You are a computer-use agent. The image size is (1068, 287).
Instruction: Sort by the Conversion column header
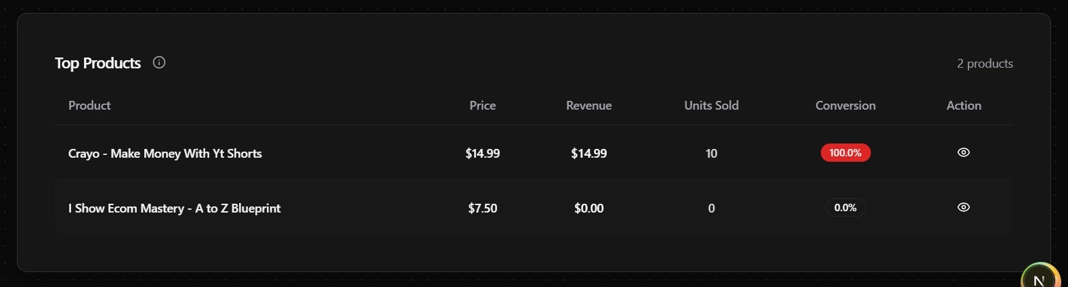coord(845,106)
